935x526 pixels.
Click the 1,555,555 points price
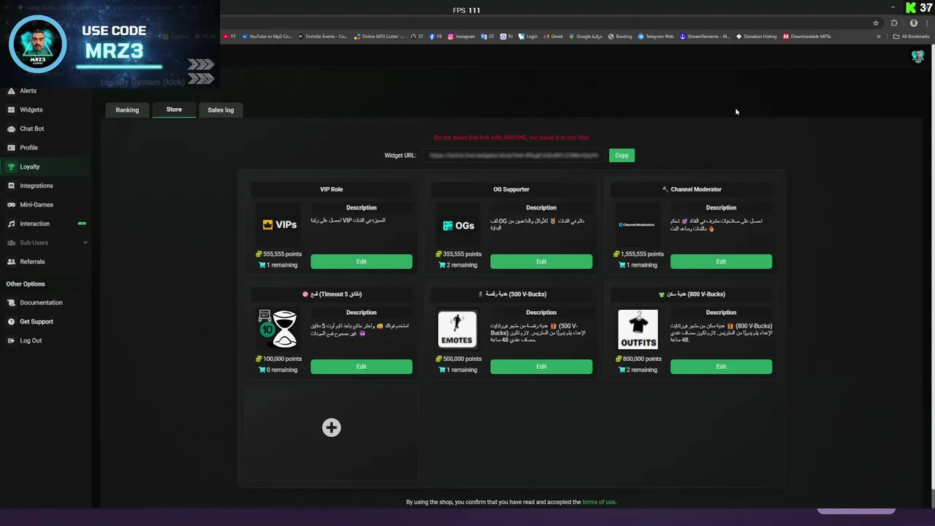pyautogui.click(x=638, y=254)
